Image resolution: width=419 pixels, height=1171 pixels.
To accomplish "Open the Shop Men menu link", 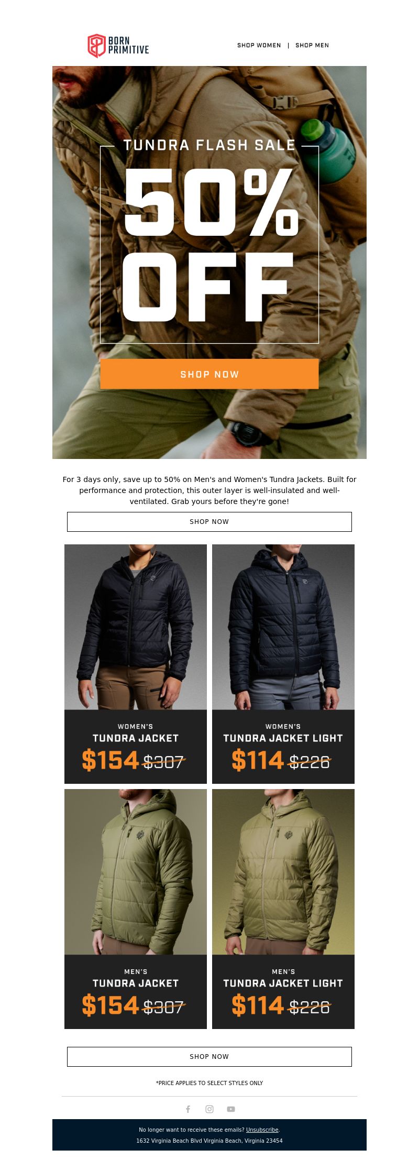I will pyautogui.click(x=312, y=45).
